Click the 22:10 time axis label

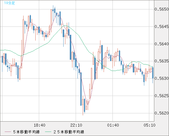pos(76,125)
